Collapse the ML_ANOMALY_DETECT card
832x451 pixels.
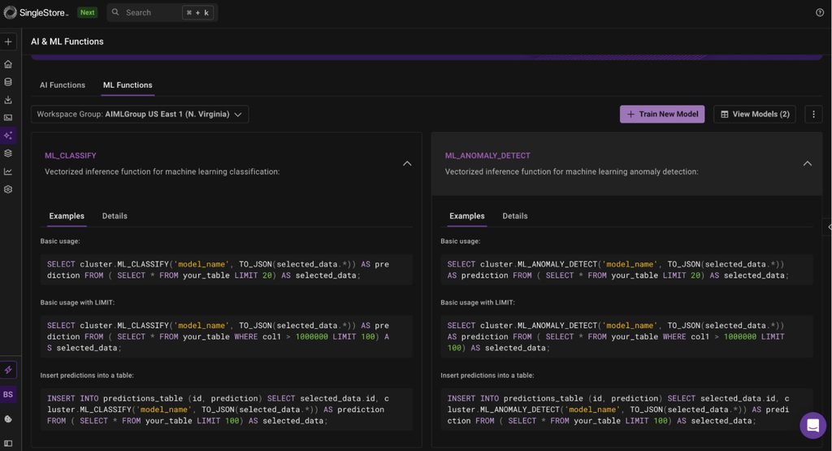tap(807, 163)
